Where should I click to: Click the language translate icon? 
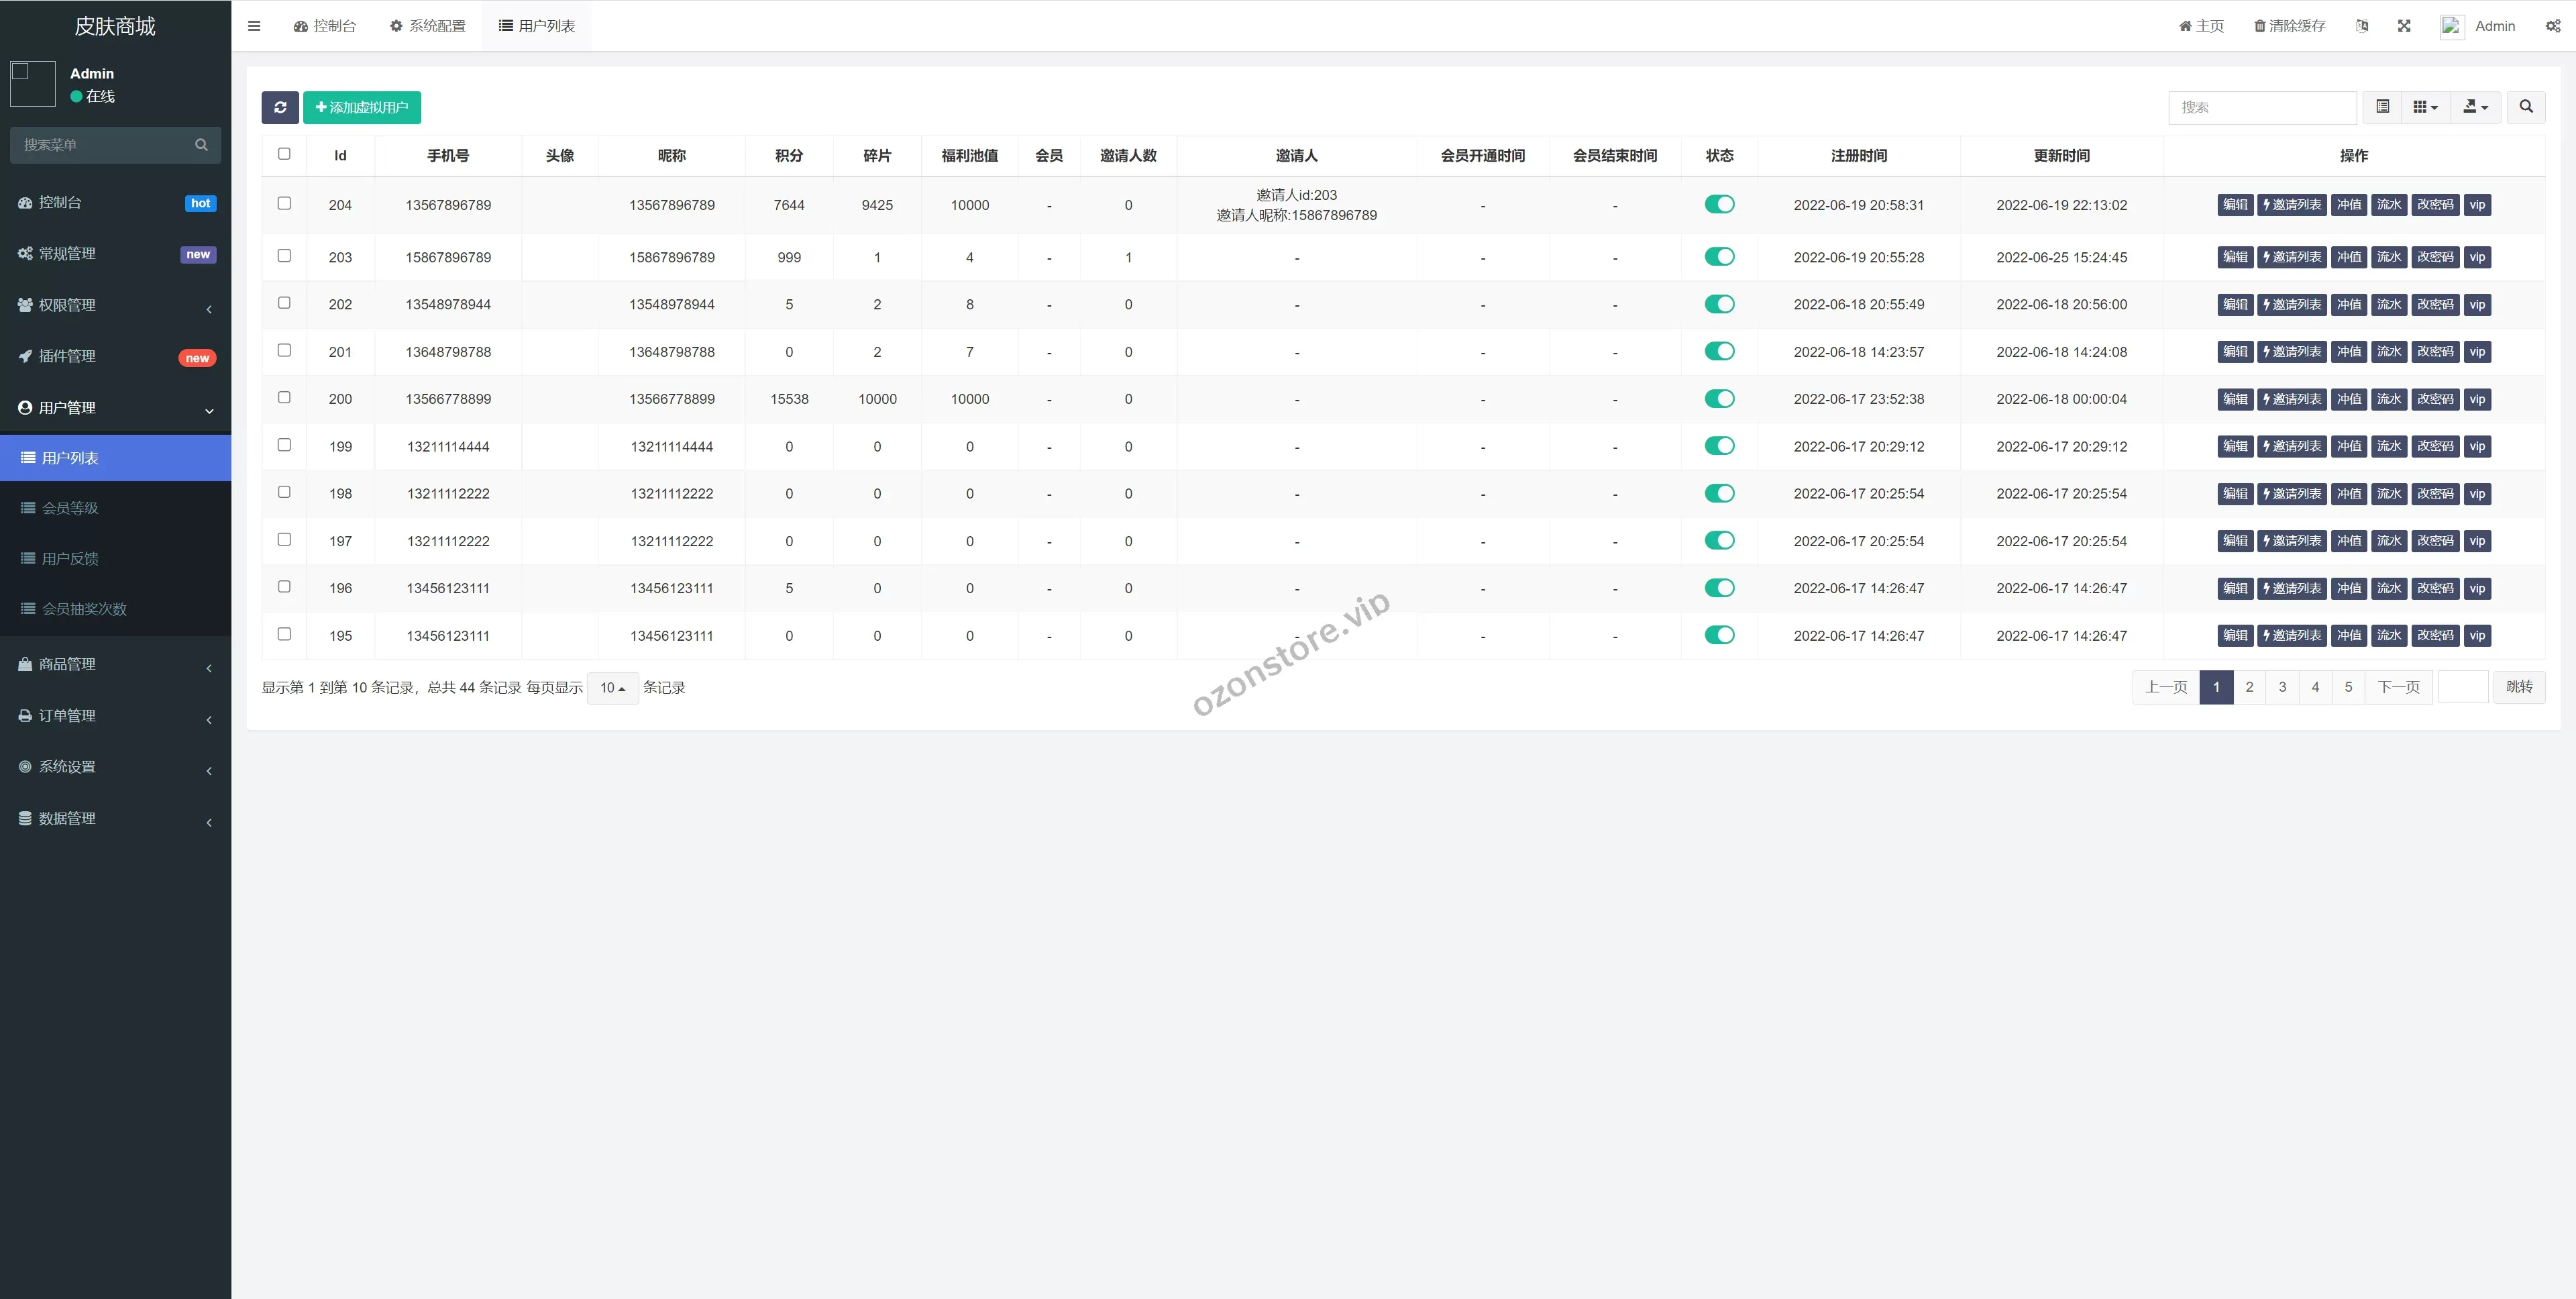[2362, 26]
